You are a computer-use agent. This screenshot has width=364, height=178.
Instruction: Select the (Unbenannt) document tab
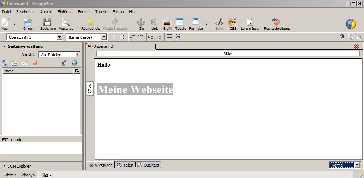pos(121,46)
